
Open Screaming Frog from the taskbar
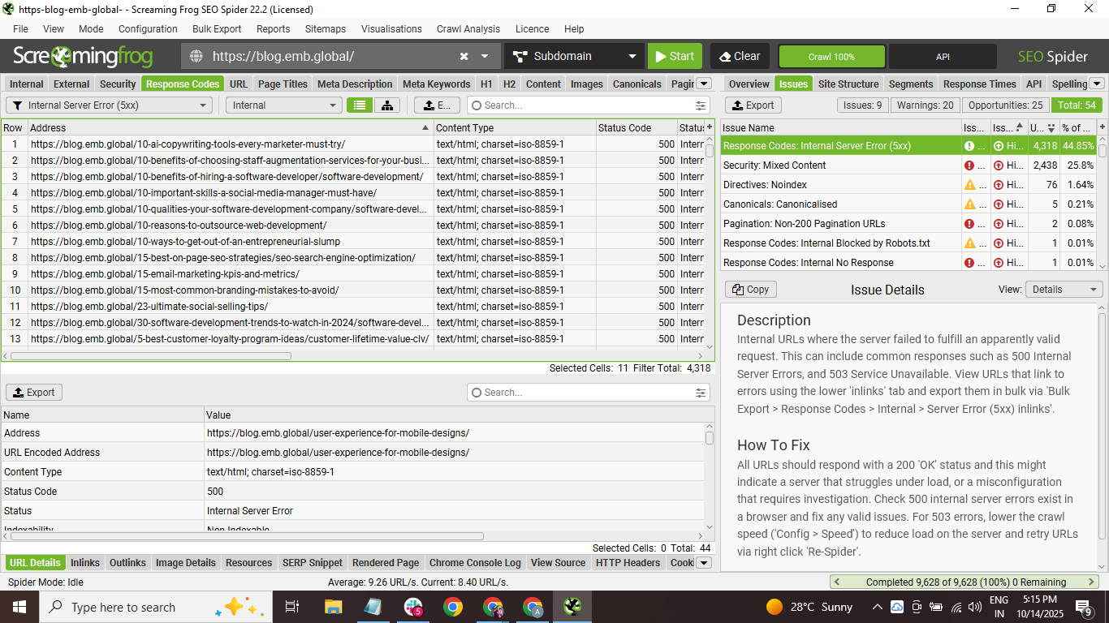pyautogui.click(x=572, y=606)
